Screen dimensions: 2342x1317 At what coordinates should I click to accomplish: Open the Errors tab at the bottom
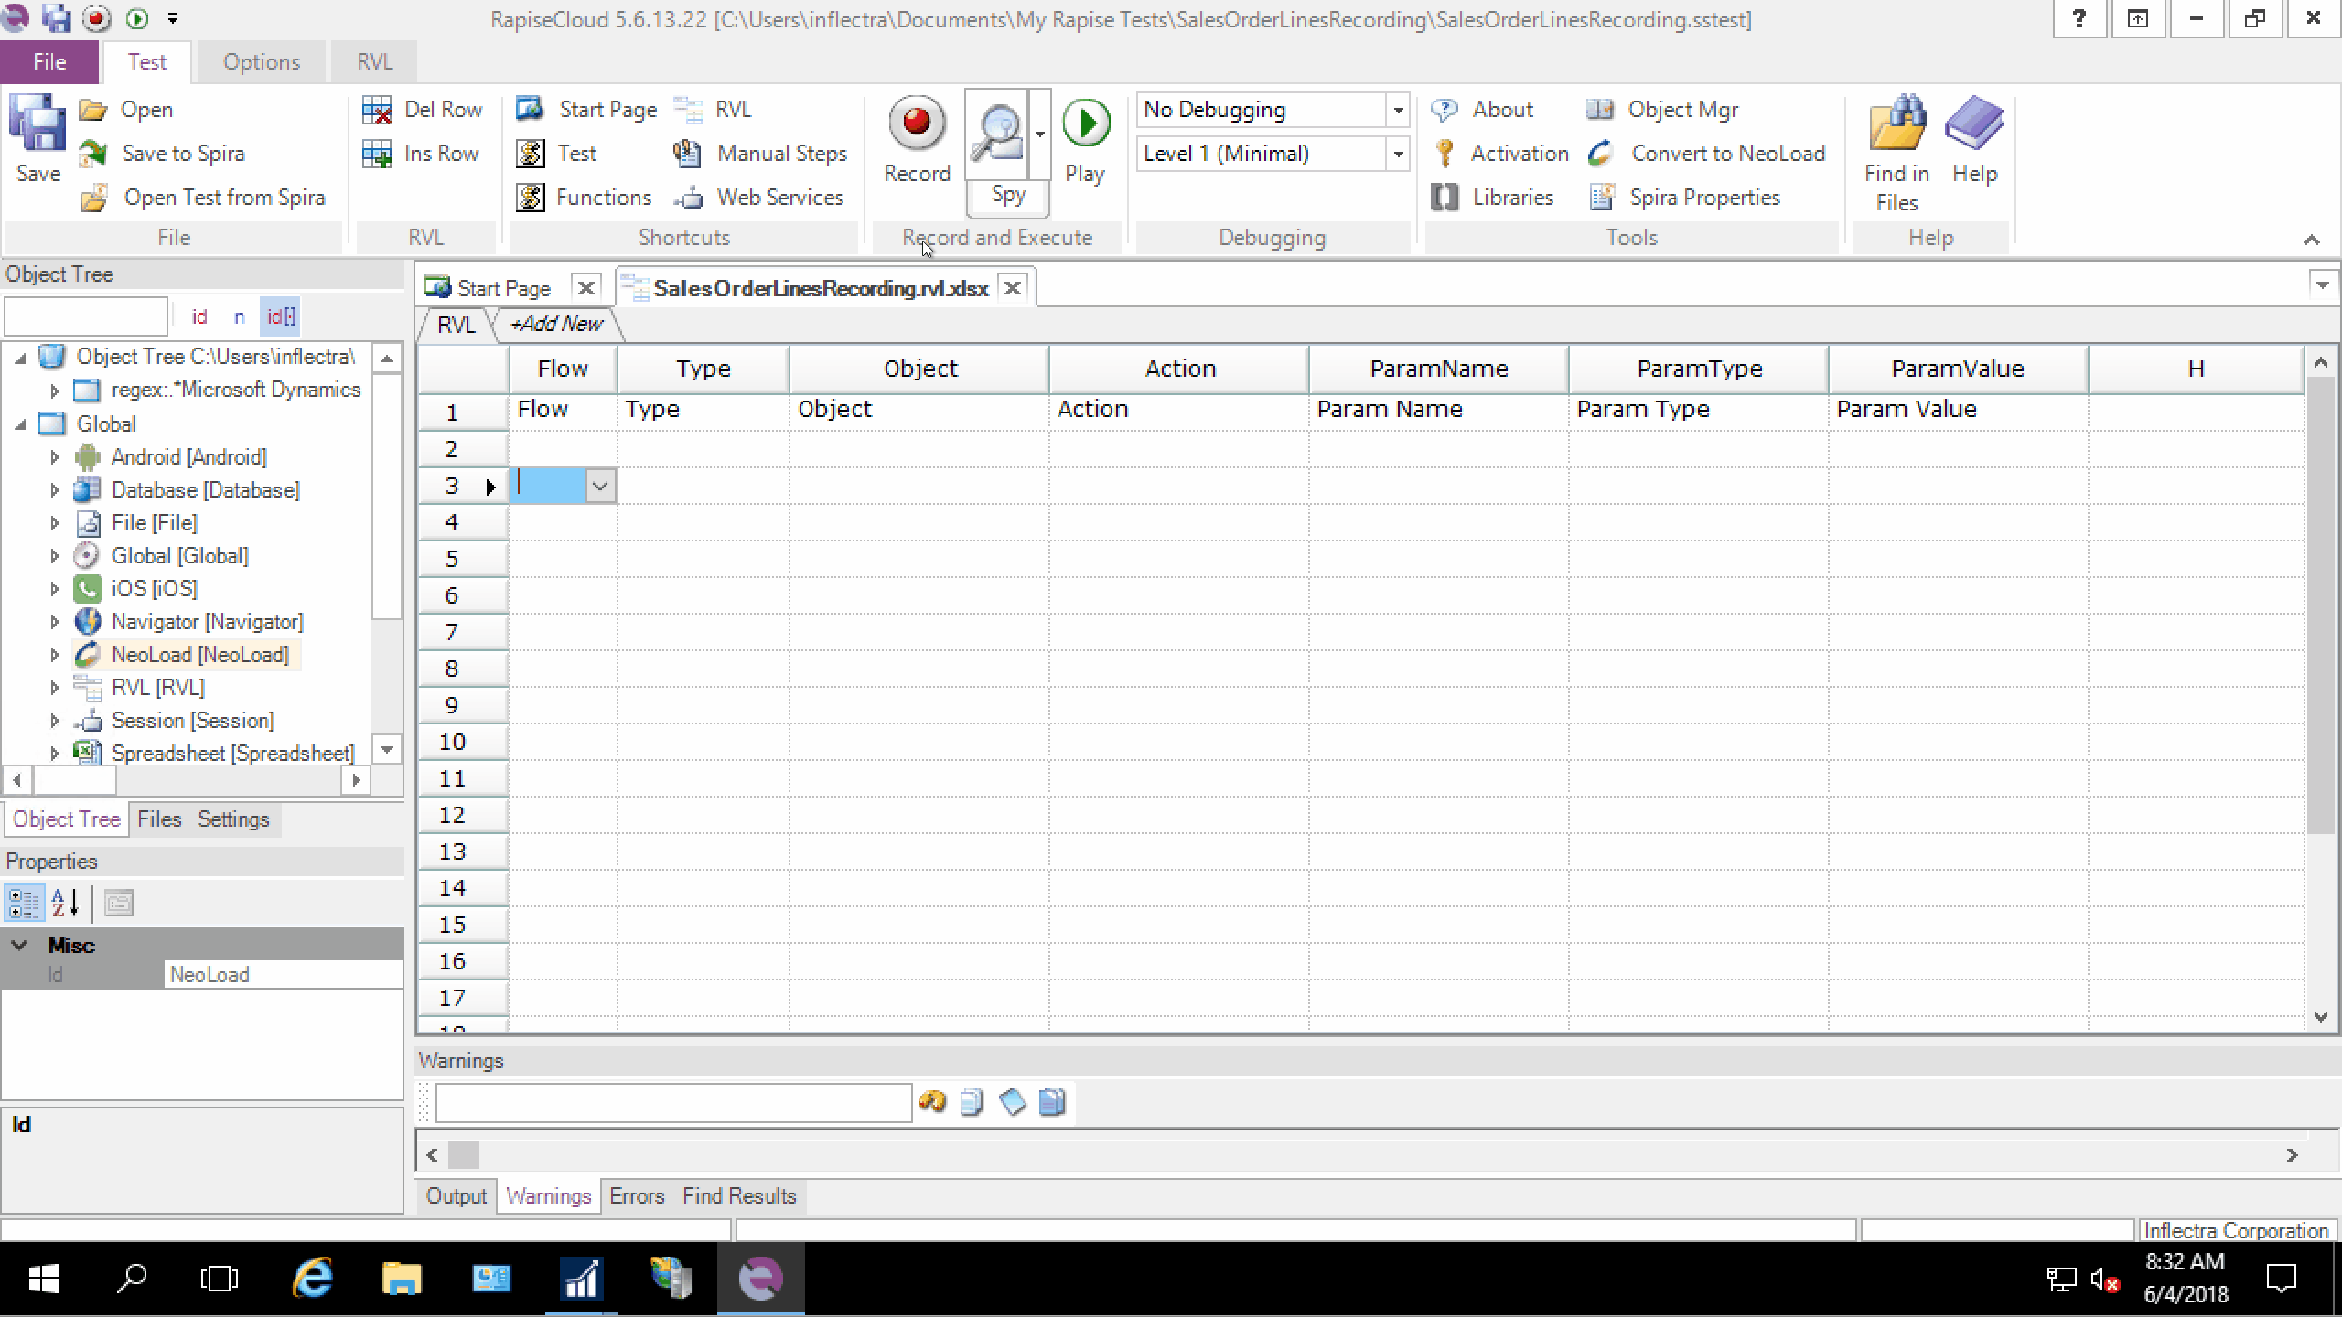[x=637, y=1195]
